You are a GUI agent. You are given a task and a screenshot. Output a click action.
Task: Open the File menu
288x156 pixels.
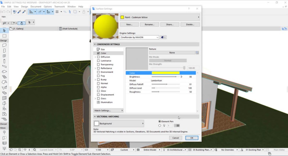click(x=3, y=6)
